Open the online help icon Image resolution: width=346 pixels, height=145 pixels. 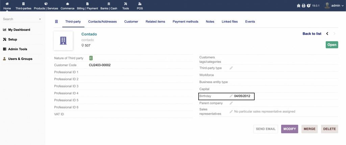[308, 6]
